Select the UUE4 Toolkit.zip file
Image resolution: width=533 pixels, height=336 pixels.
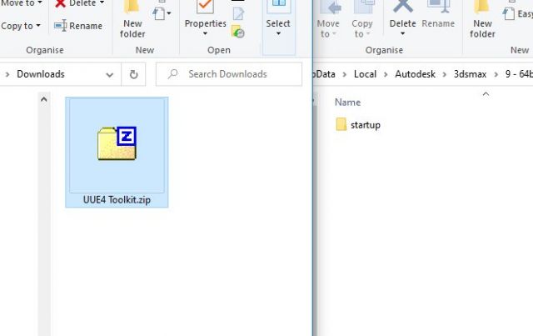click(x=117, y=152)
